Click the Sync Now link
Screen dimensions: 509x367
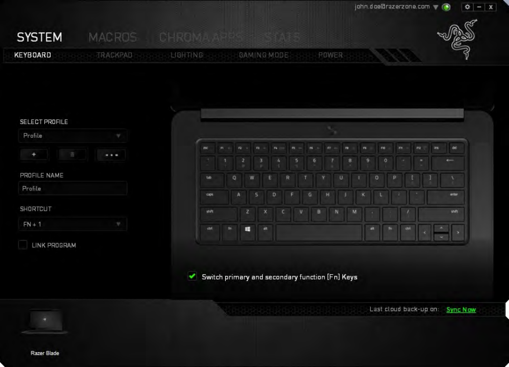click(461, 310)
